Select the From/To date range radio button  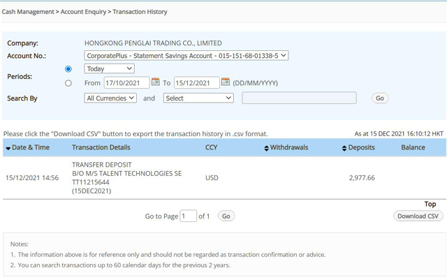[68, 83]
